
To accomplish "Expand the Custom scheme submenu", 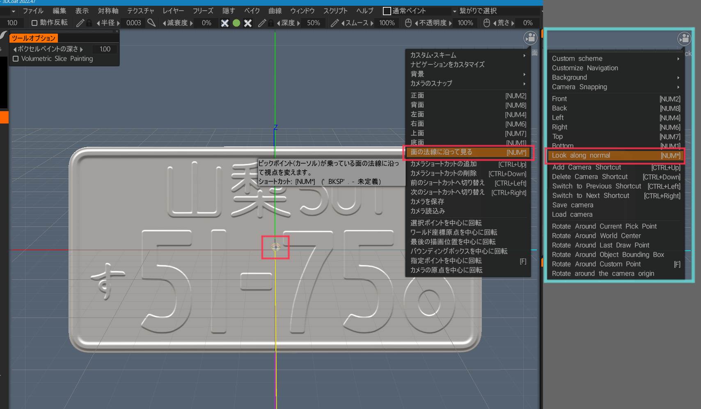I will point(616,59).
